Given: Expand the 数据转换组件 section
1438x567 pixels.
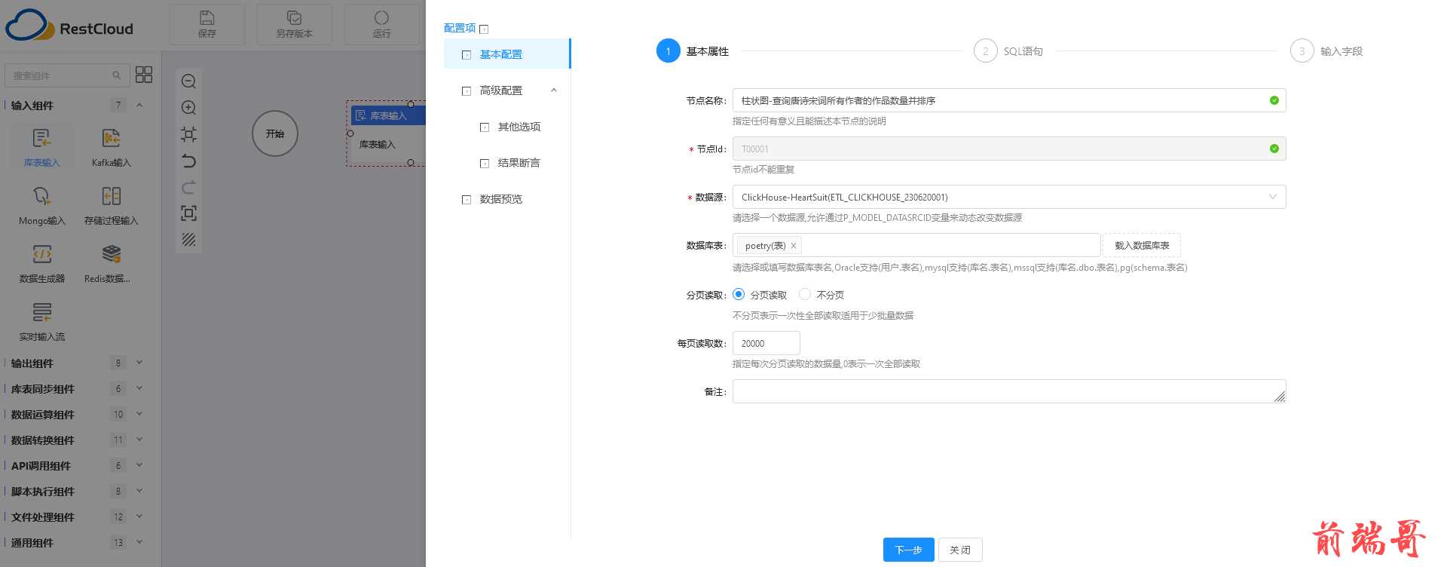Looking at the screenshot, I should (139, 440).
